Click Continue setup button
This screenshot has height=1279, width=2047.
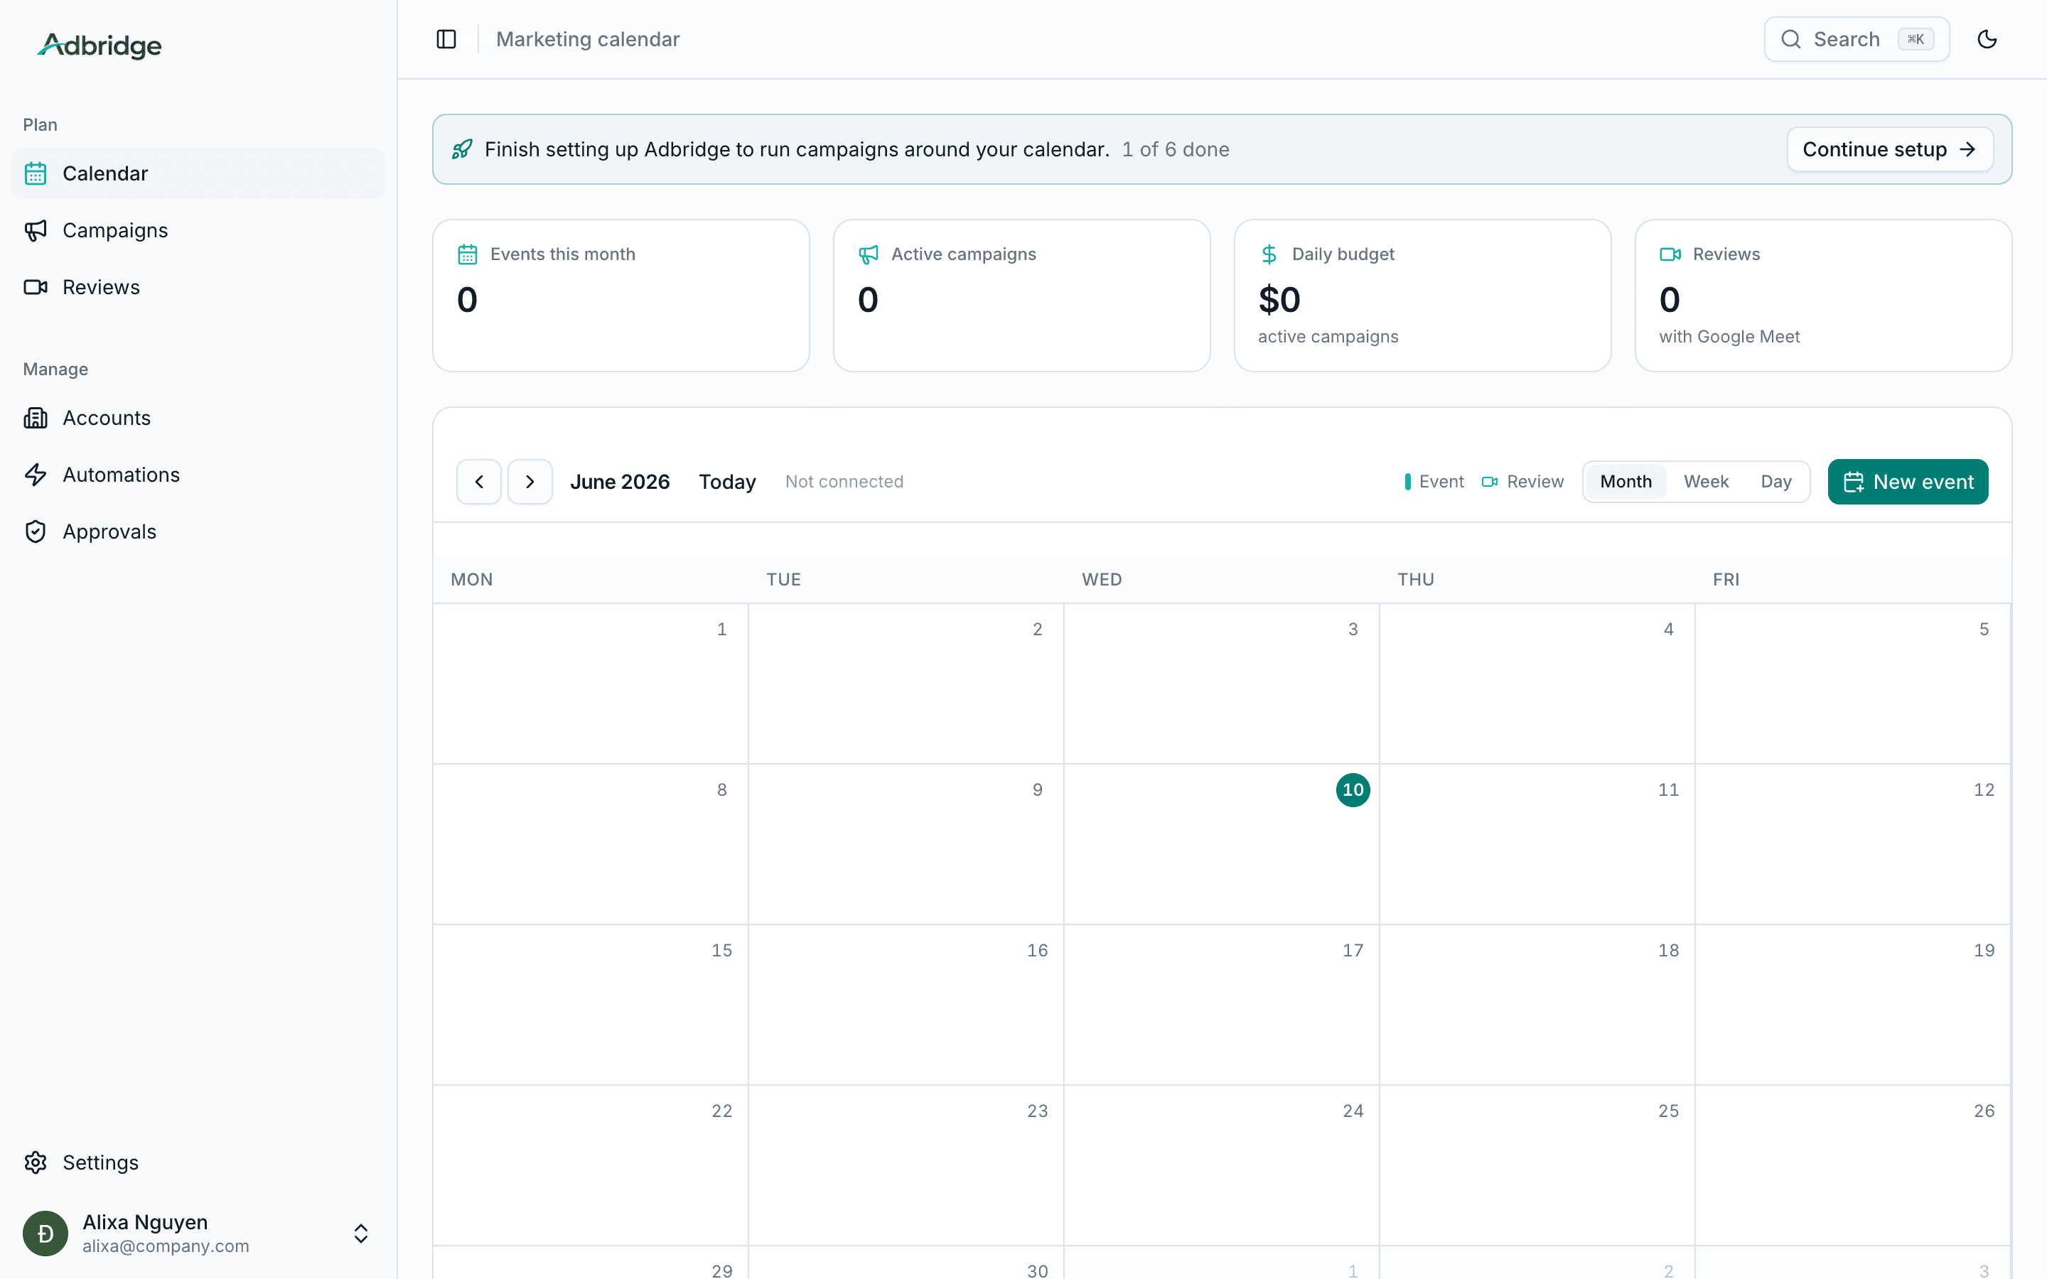tap(1890, 149)
